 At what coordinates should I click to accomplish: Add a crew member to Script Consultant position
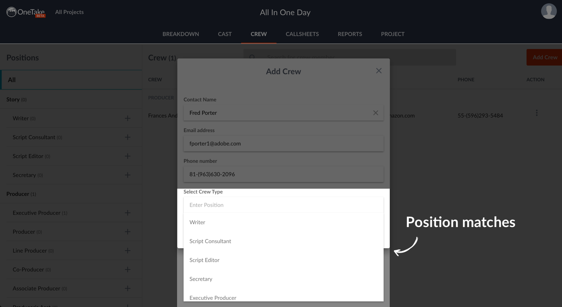[x=128, y=137]
